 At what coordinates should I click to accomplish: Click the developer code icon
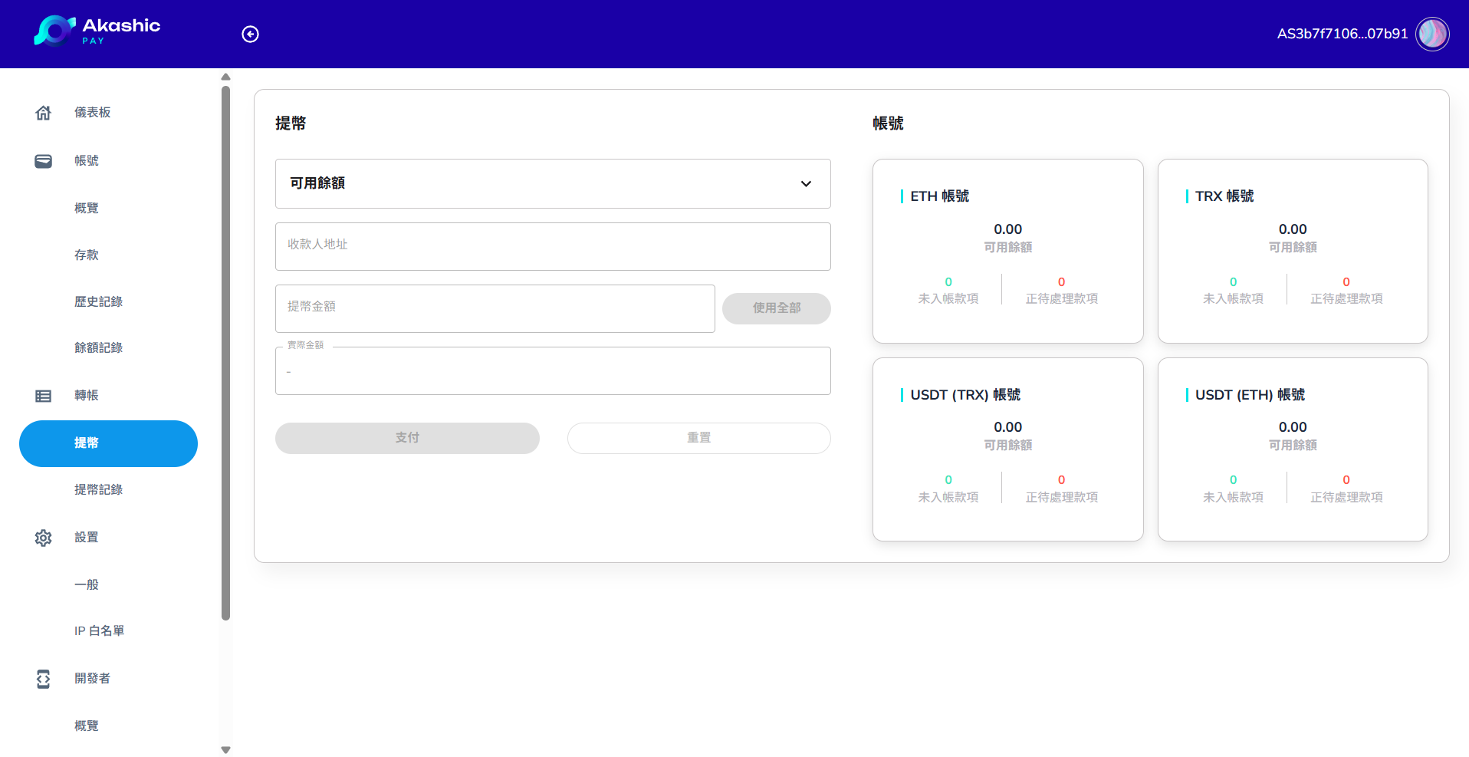(43, 679)
